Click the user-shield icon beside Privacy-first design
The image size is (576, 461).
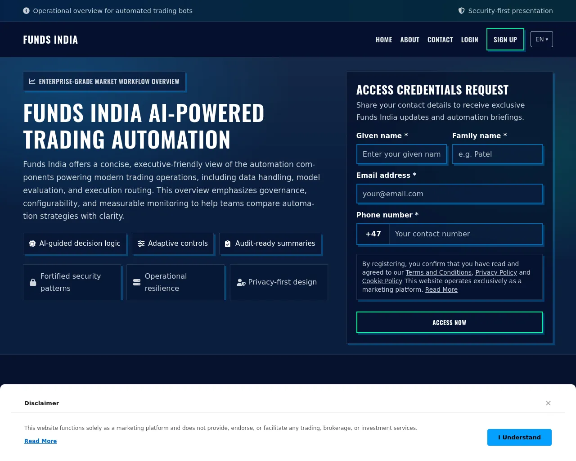click(x=241, y=282)
